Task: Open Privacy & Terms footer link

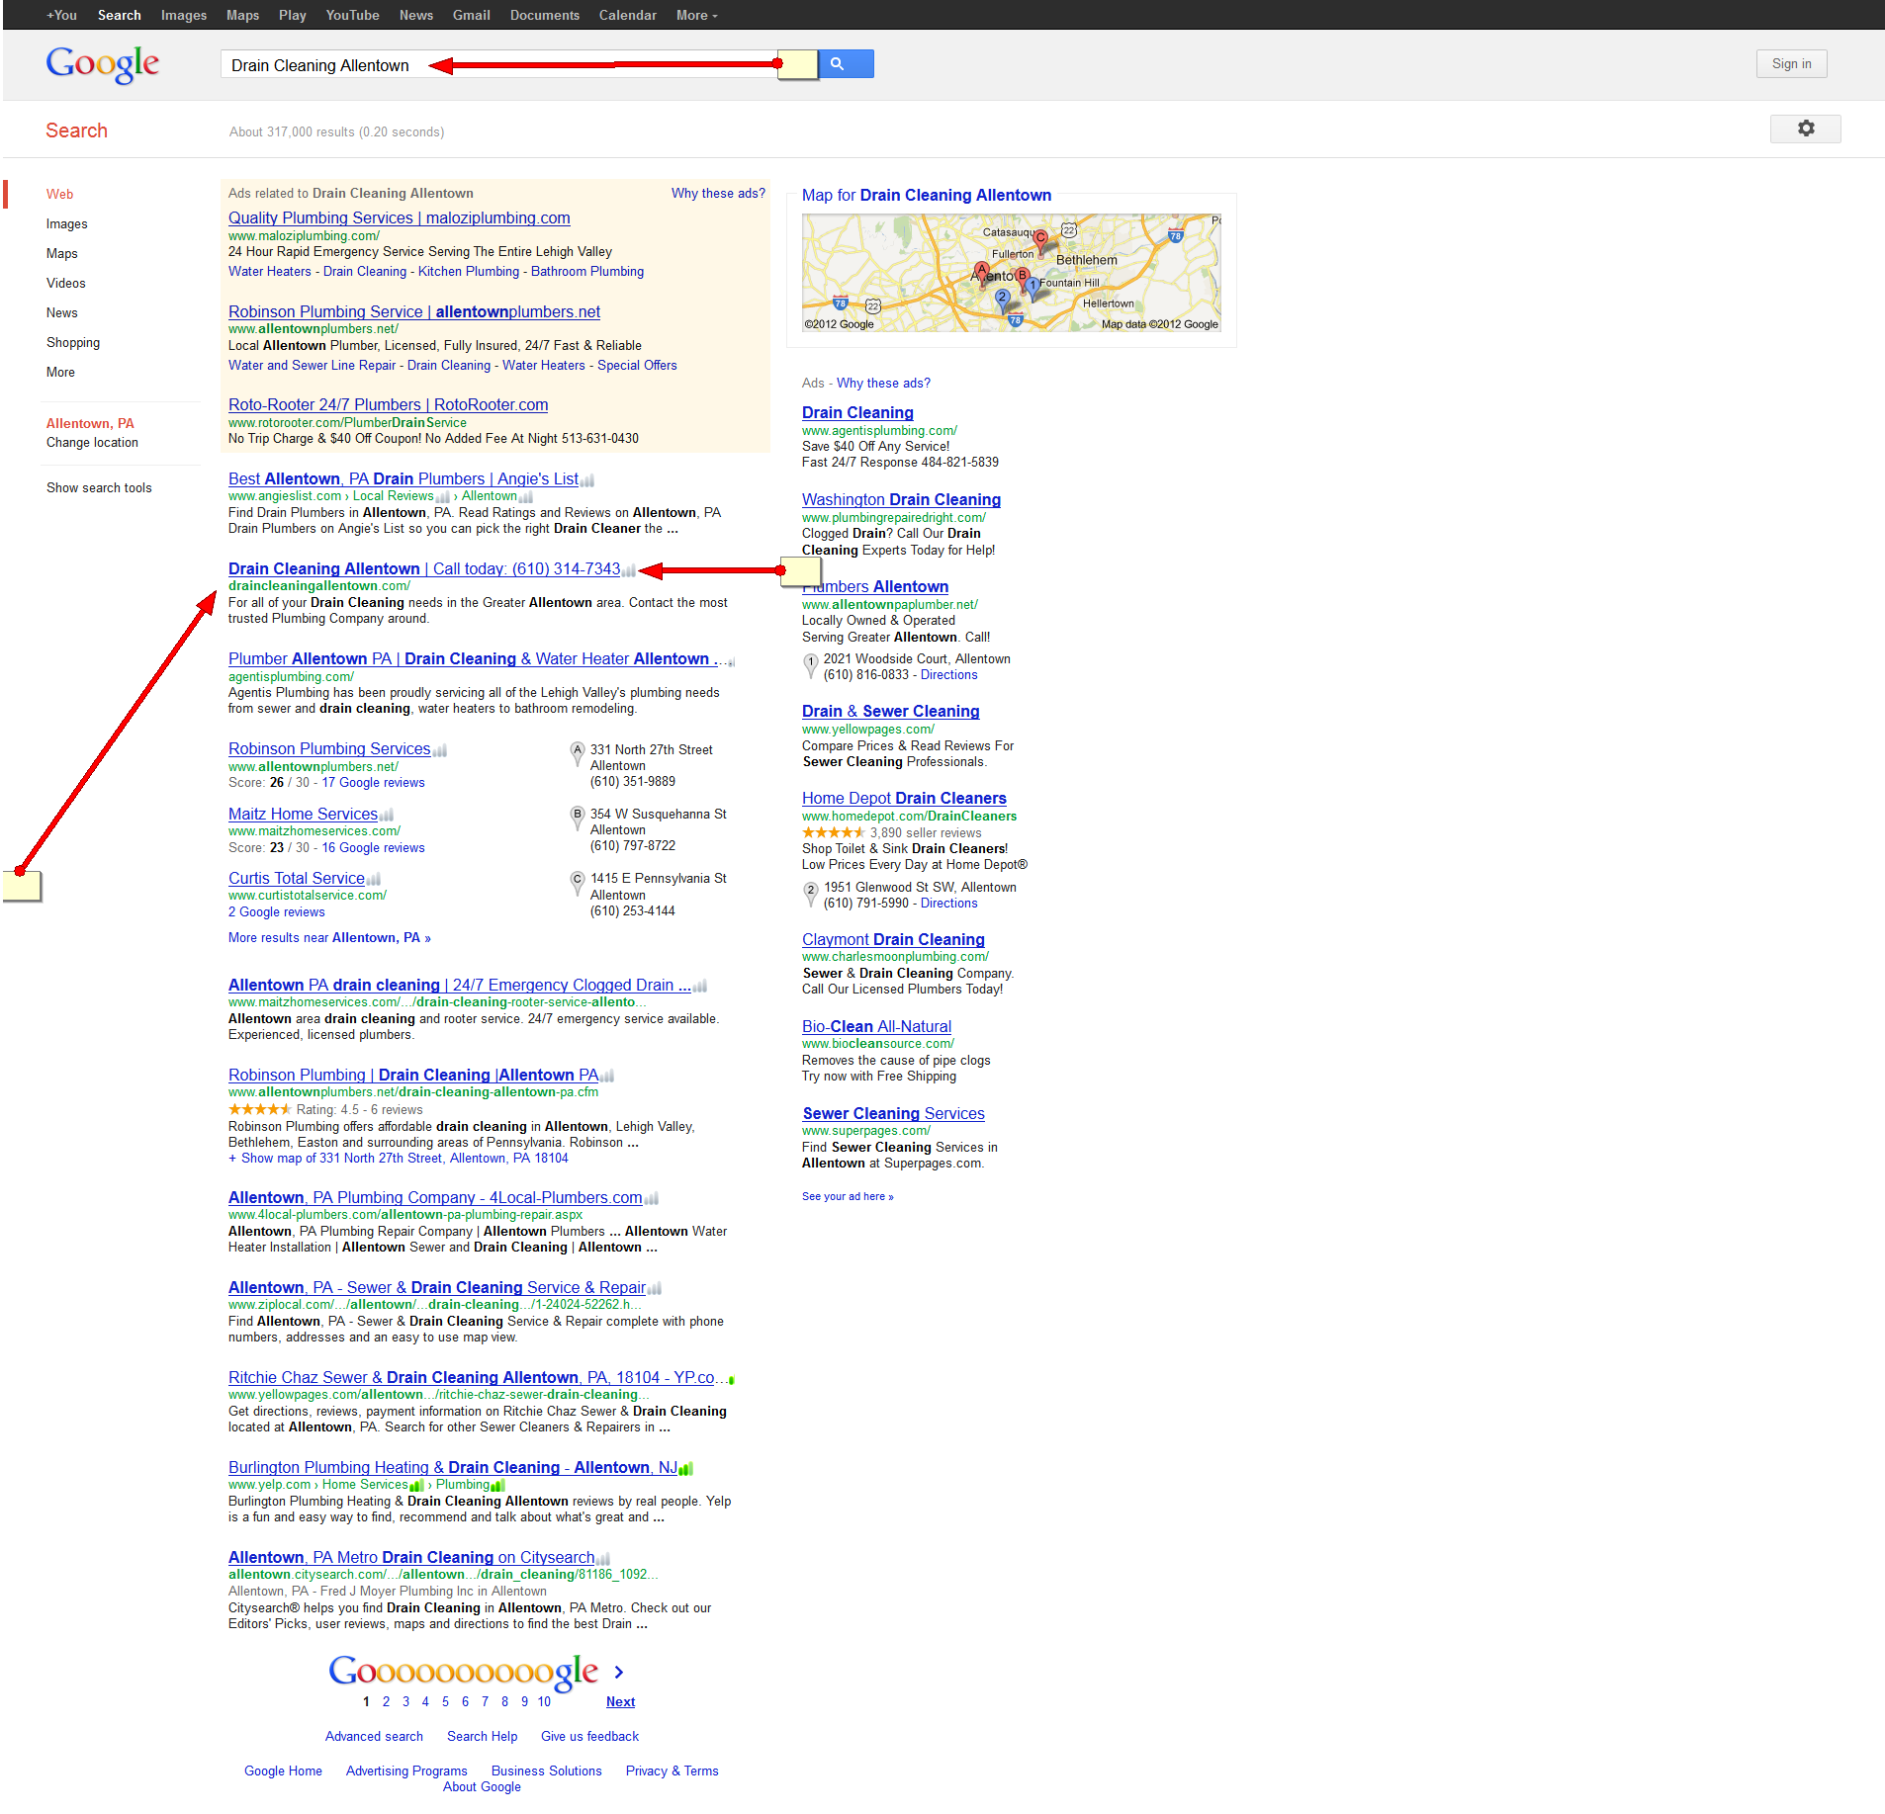Action: point(673,1771)
